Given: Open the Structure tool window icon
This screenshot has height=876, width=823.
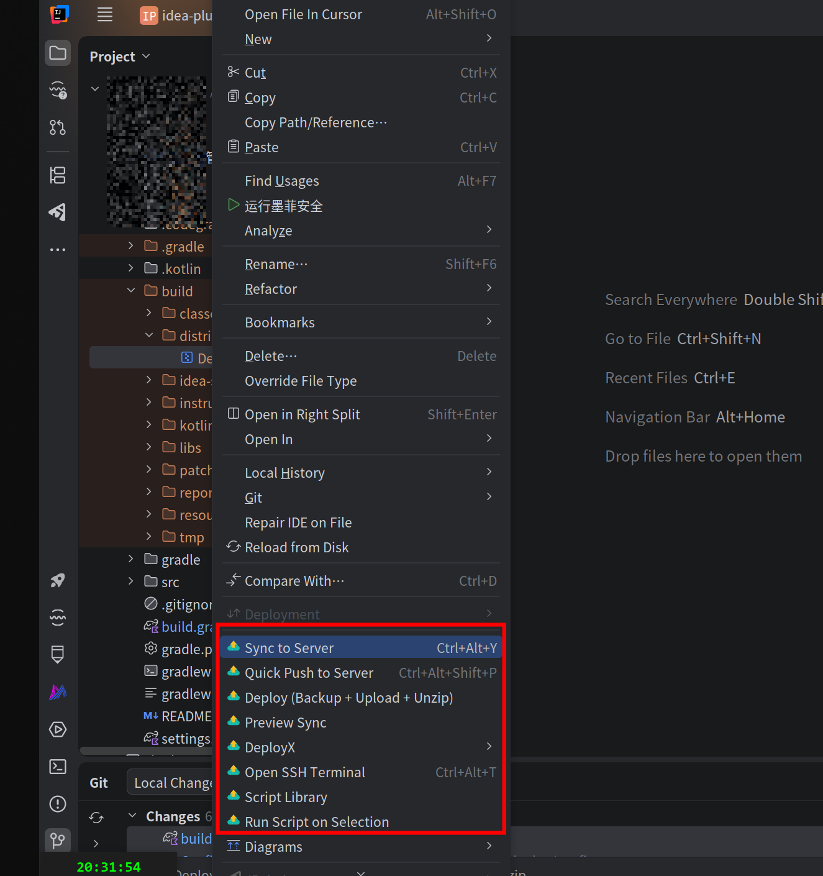Looking at the screenshot, I should 58,175.
